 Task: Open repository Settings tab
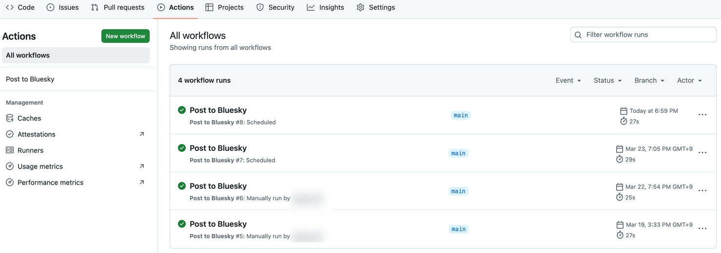(376, 7)
